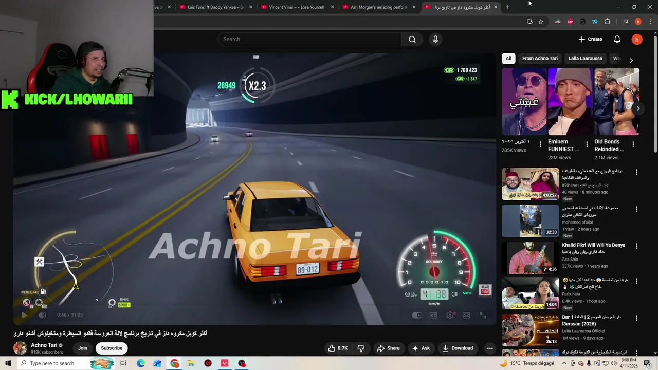Image resolution: width=658 pixels, height=370 pixels.
Task: Open media control icon in browser toolbar
Action: coord(626,22)
